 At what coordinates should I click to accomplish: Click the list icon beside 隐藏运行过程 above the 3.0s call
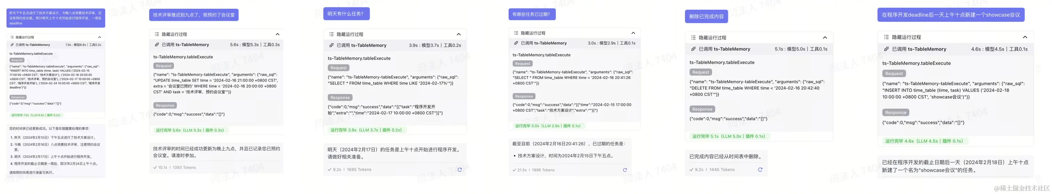click(516, 33)
